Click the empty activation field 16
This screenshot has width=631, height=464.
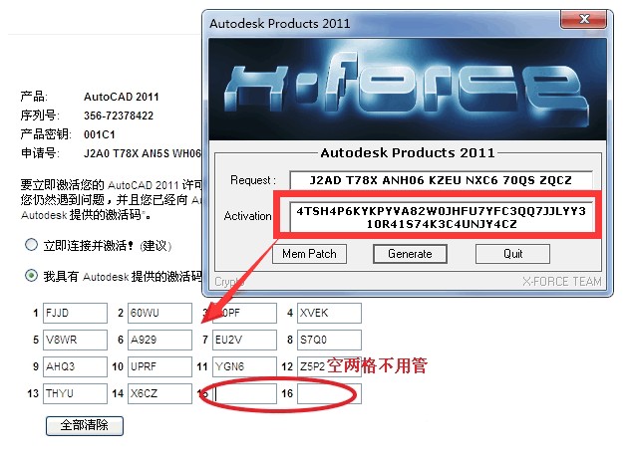point(329,393)
